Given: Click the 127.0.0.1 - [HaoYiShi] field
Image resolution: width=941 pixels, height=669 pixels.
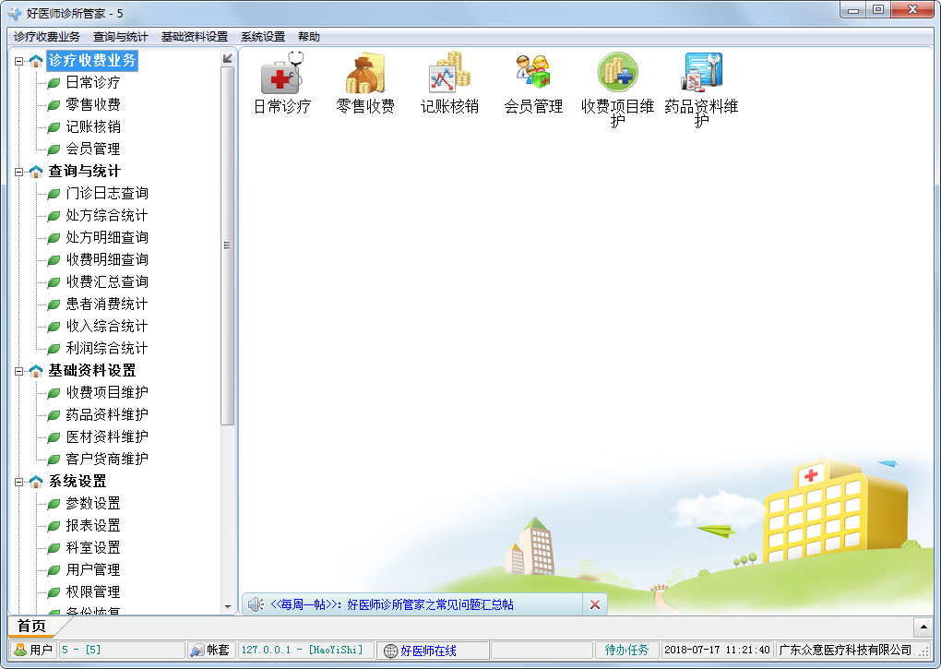Looking at the screenshot, I should pyautogui.click(x=306, y=650).
